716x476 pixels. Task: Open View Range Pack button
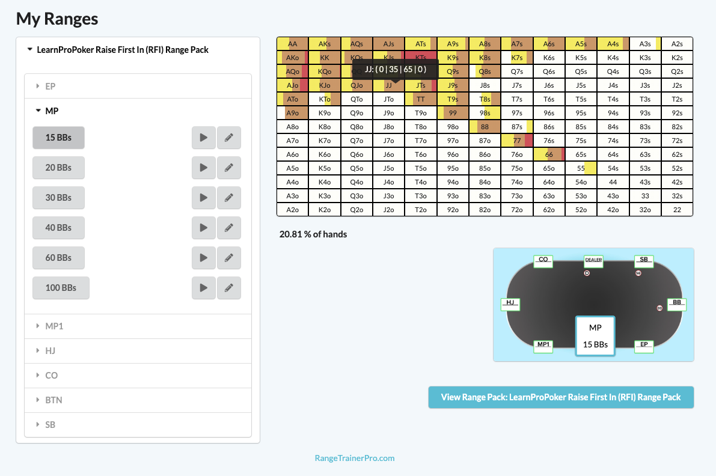[561, 397]
